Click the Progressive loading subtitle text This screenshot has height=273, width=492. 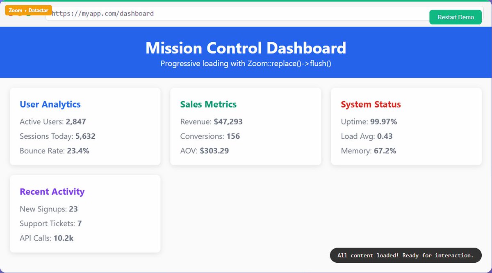tap(246, 64)
